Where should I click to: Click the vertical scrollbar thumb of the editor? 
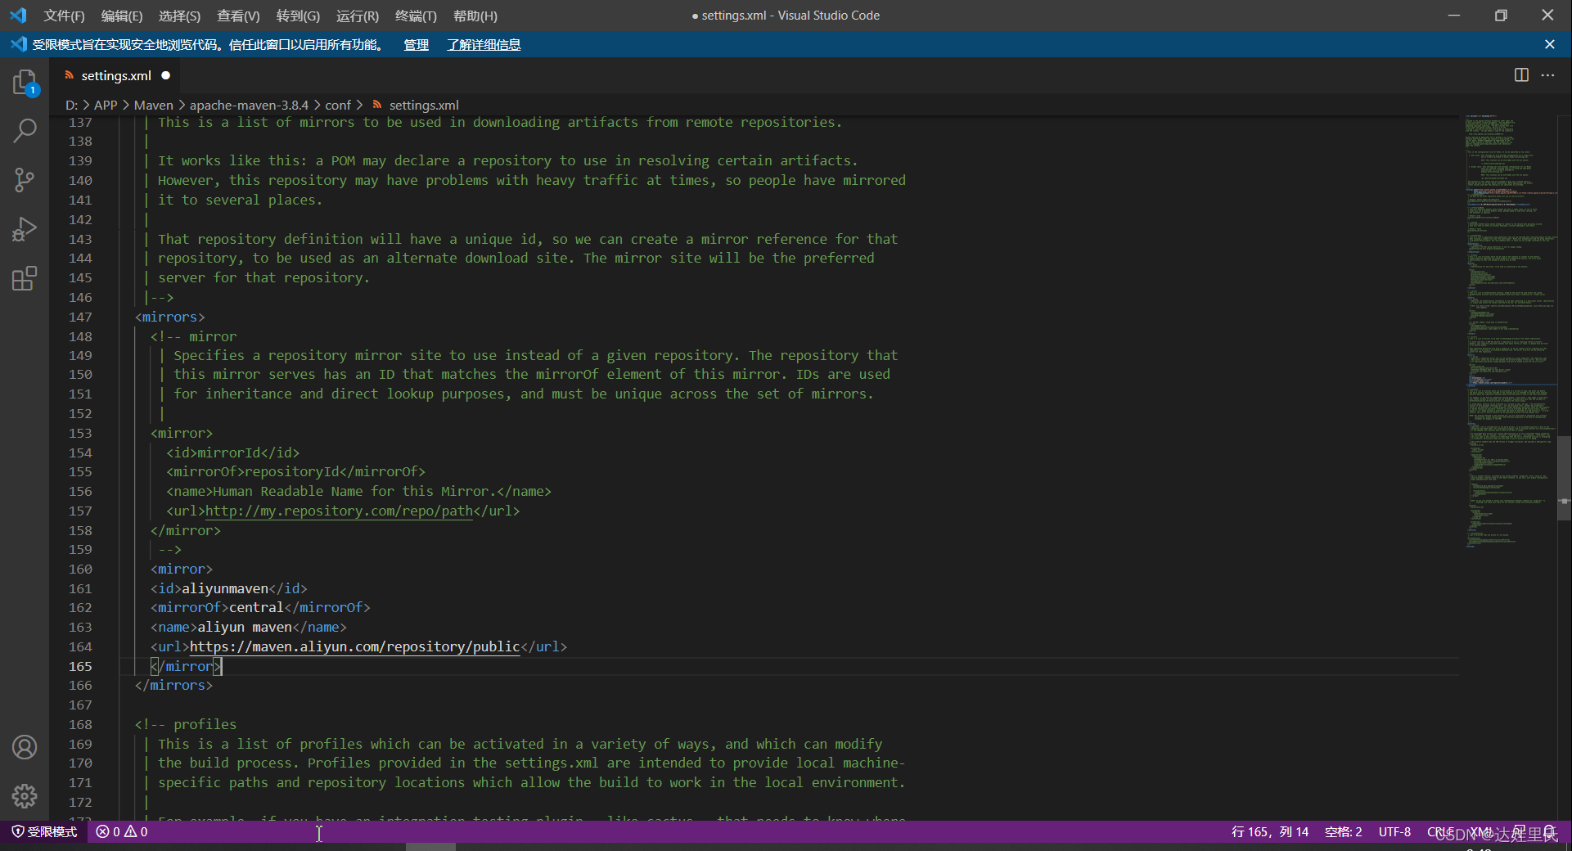tap(1564, 477)
